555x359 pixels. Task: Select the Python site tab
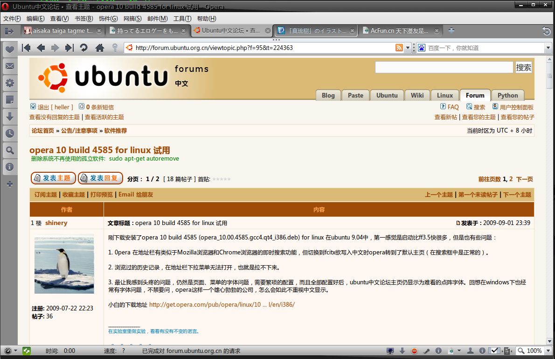507,95
